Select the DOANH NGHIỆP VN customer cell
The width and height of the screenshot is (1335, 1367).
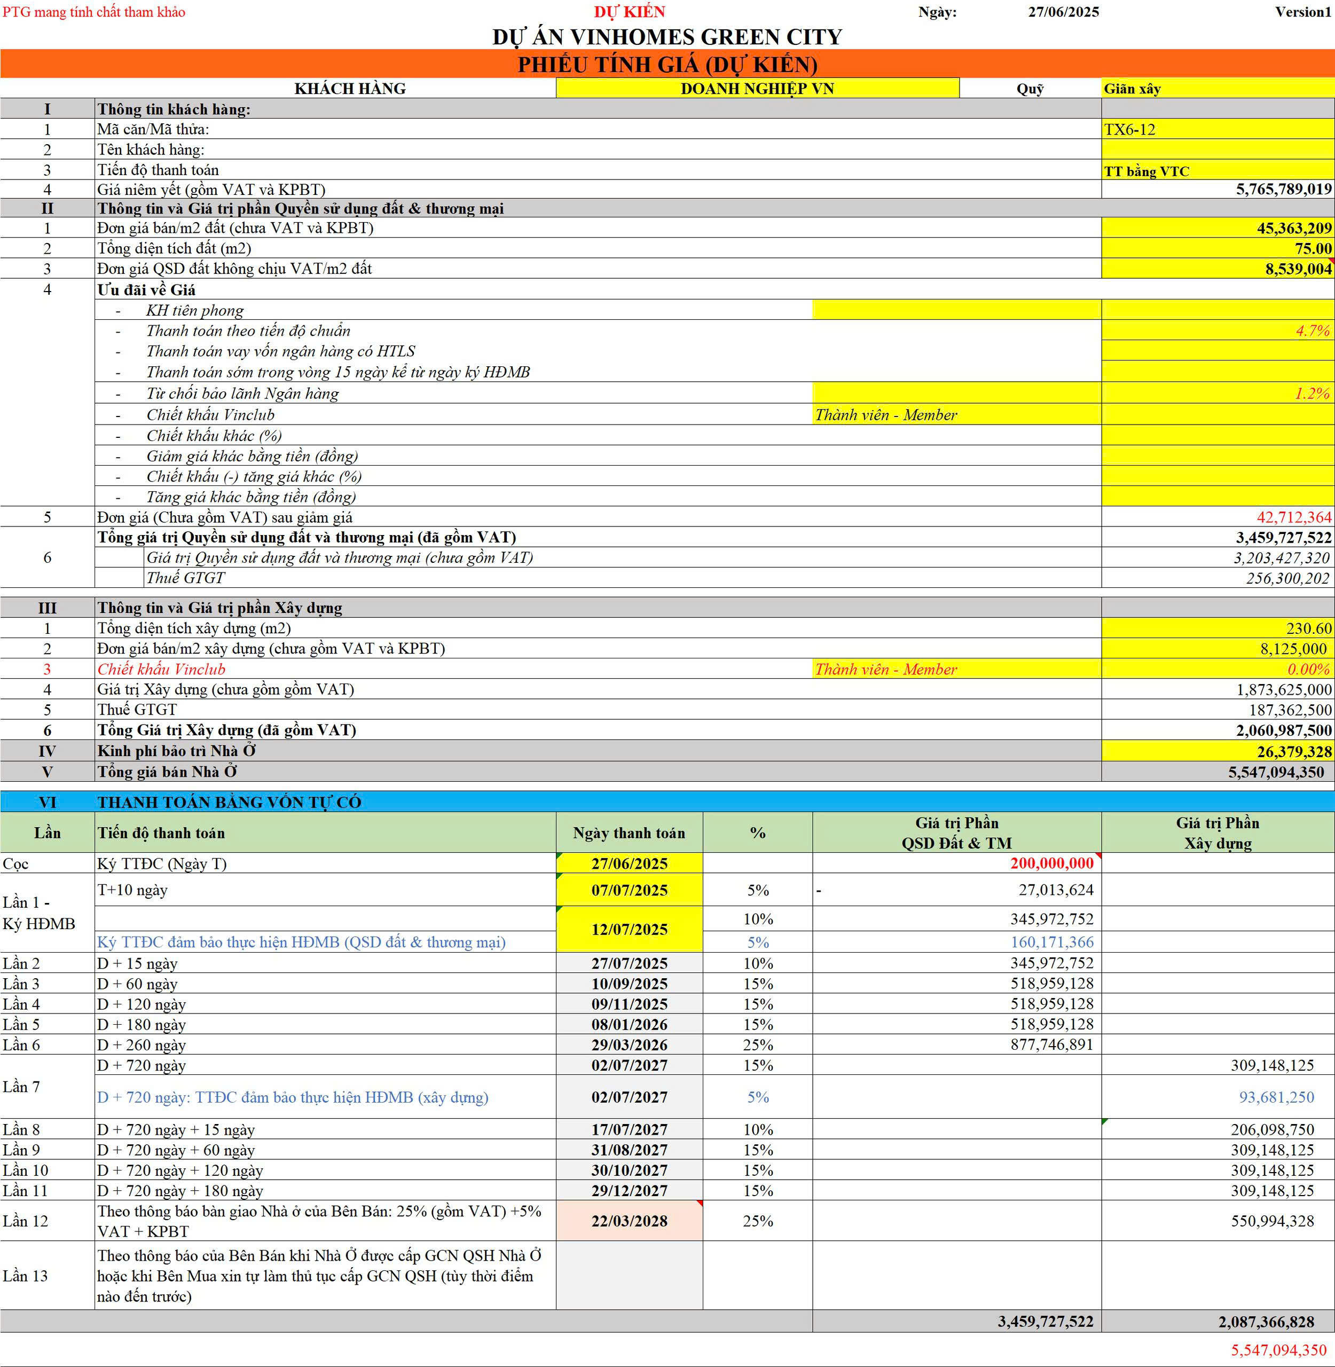pos(757,88)
